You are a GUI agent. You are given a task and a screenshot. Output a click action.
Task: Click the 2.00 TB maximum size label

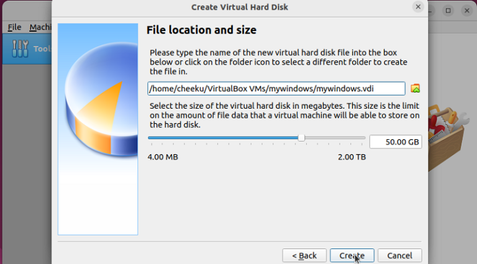[x=352, y=157]
